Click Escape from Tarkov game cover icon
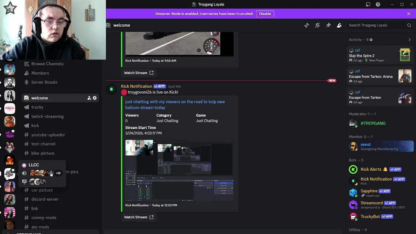Image resolution: width=416 pixels, height=234 pixels. pos(405,97)
